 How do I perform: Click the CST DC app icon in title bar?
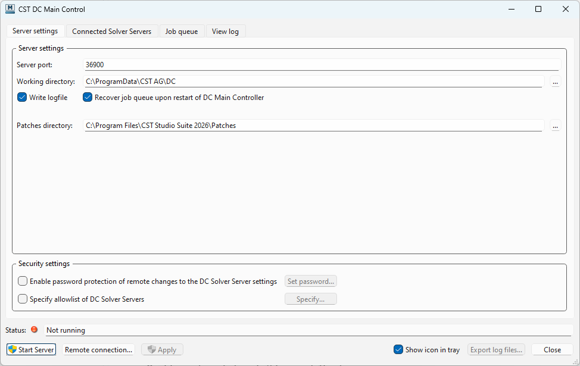pos(10,9)
